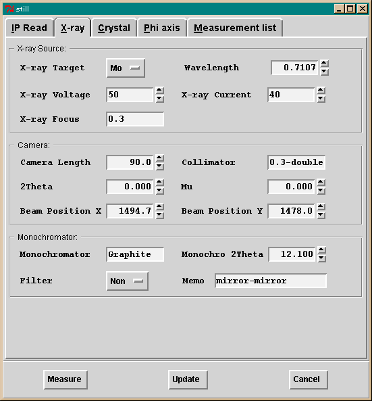Increase Monochro 2Theta with up arrow
The width and height of the screenshot is (372, 401).
coord(322,251)
